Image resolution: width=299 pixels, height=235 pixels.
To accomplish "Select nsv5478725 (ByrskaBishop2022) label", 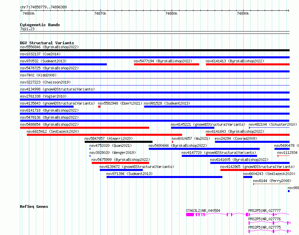I will [49, 68].
